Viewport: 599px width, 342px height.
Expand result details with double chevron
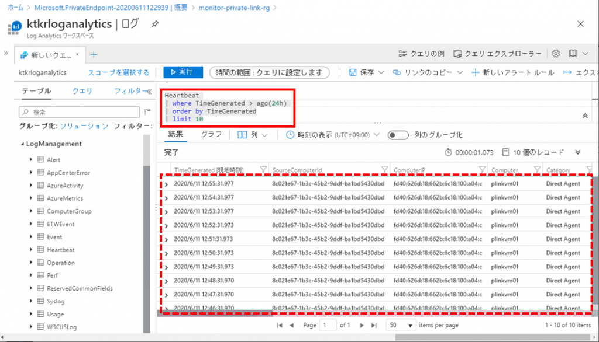coord(577,152)
